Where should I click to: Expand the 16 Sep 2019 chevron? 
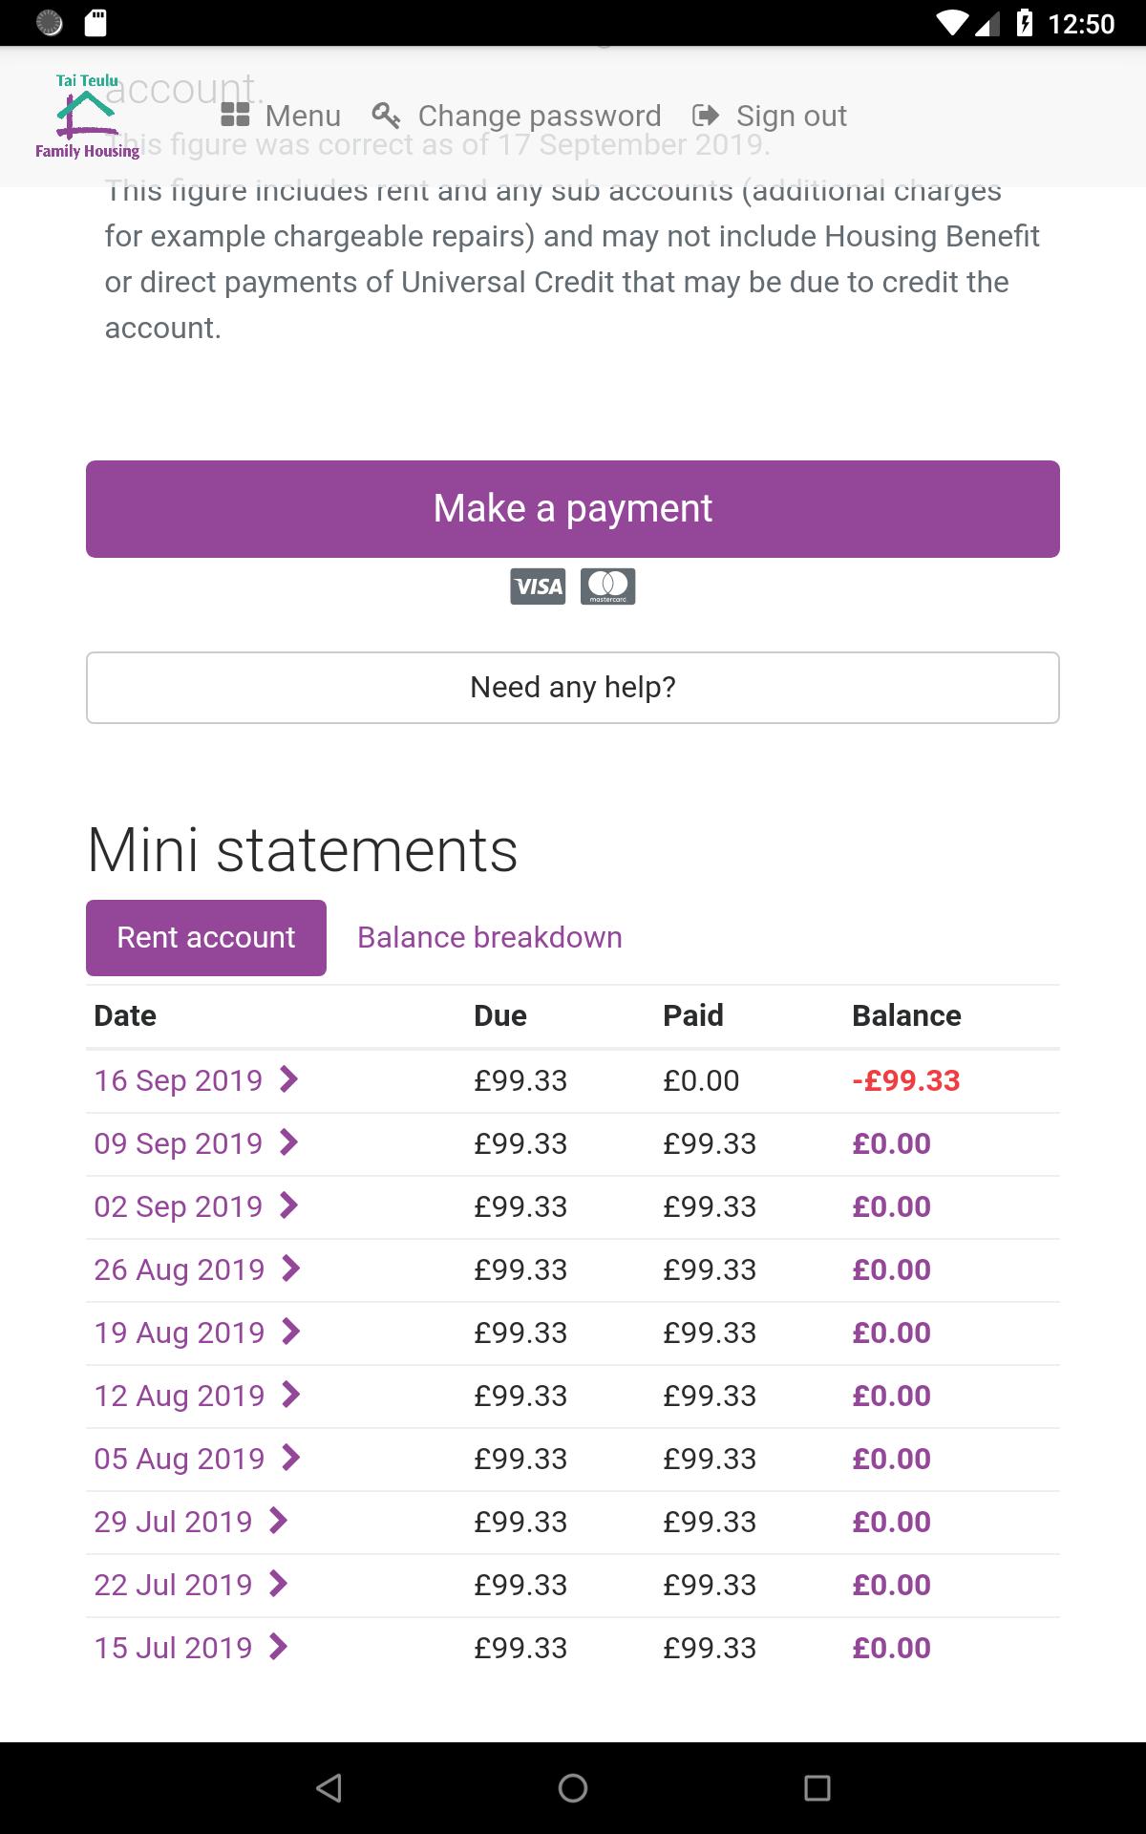(x=288, y=1079)
